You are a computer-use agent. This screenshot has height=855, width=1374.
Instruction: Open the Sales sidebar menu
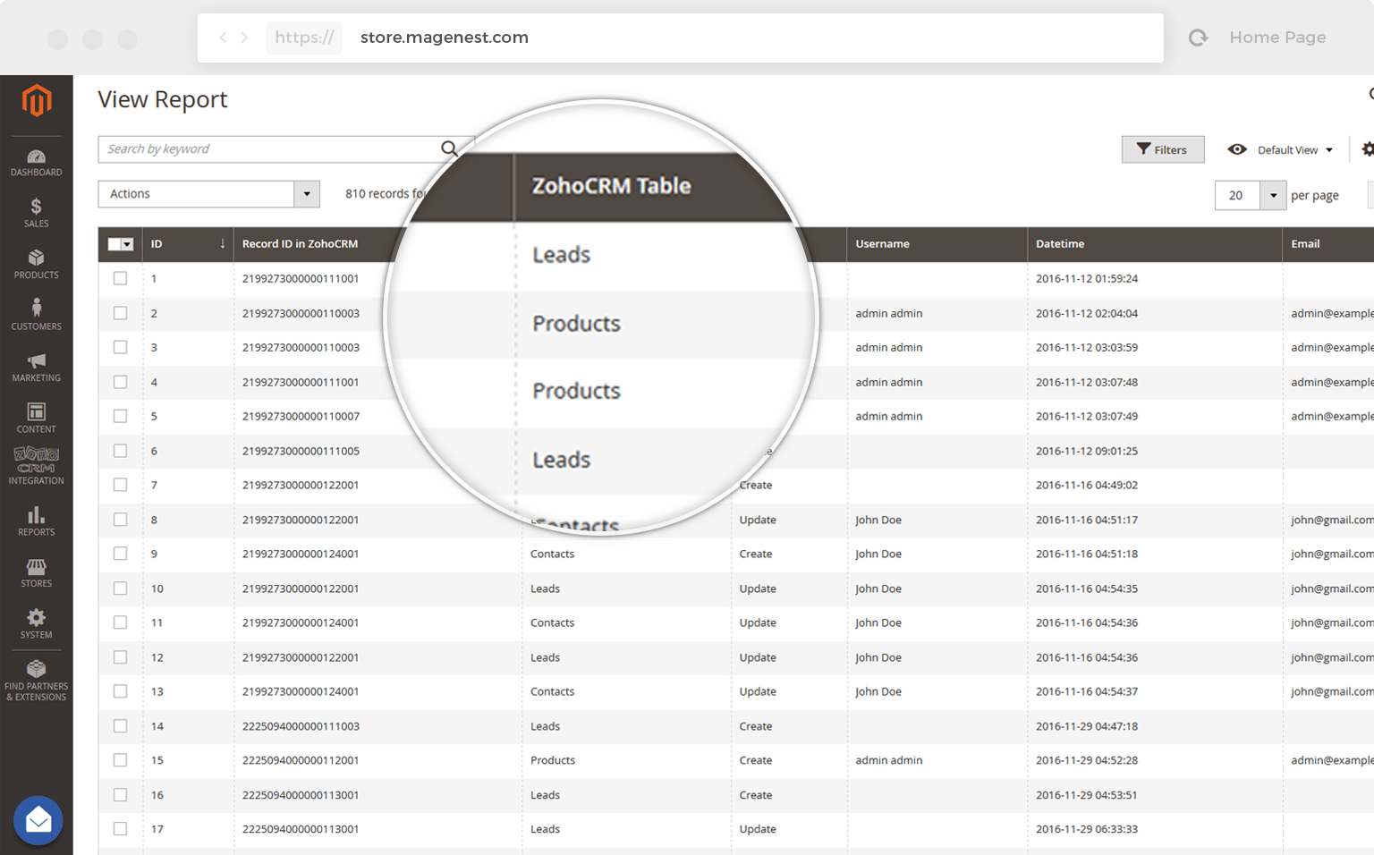(37, 214)
